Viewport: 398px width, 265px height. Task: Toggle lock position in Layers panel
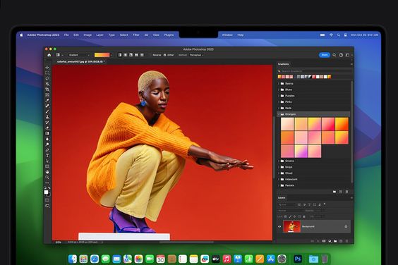295,216
